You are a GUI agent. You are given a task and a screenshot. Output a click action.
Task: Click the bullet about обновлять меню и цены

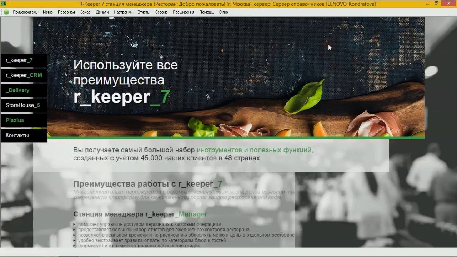[x=186, y=235]
